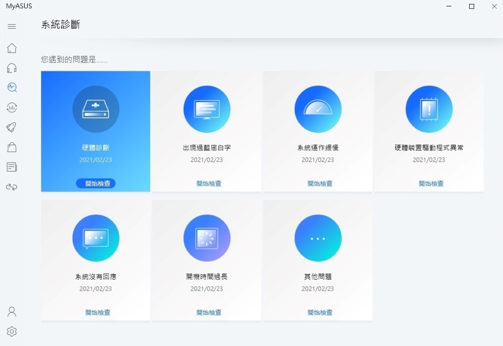
Task: Select the system diagnosis sidebar icon
Action: (x=12, y=88)
